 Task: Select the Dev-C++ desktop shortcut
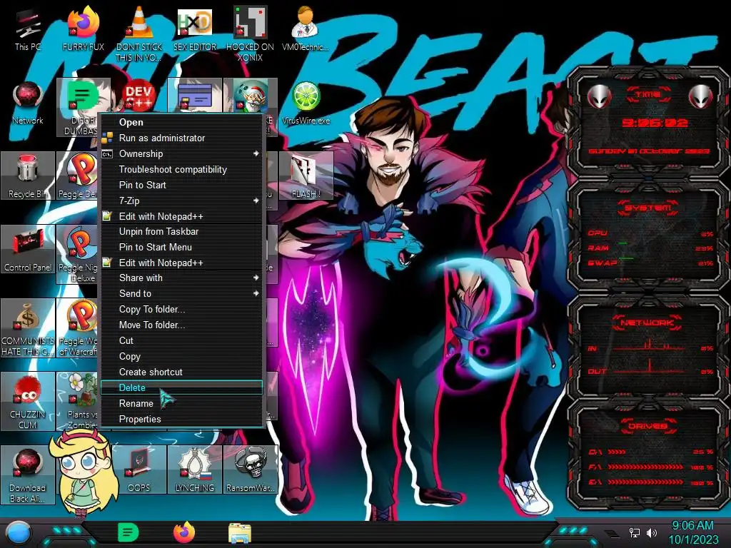(139, 97)
